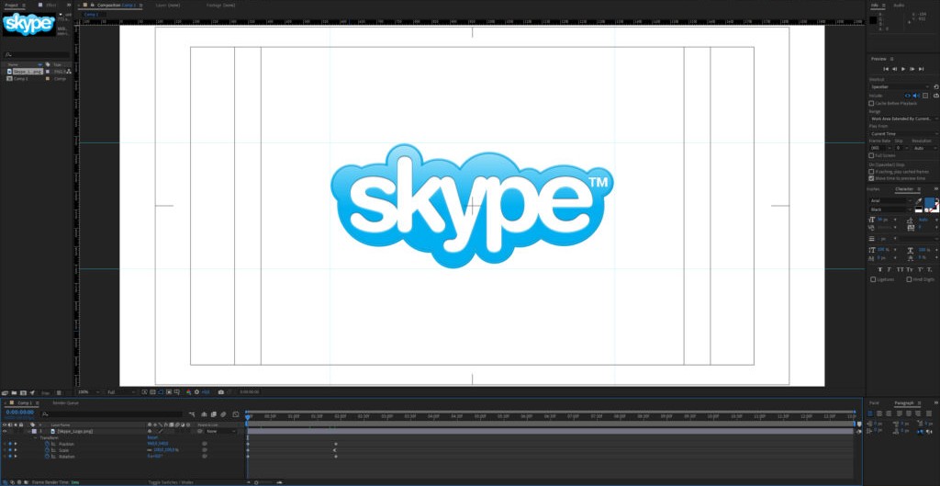Open the Black font style dropdown
The height and width of the screenshot is (486, 940).
[890, 209]
